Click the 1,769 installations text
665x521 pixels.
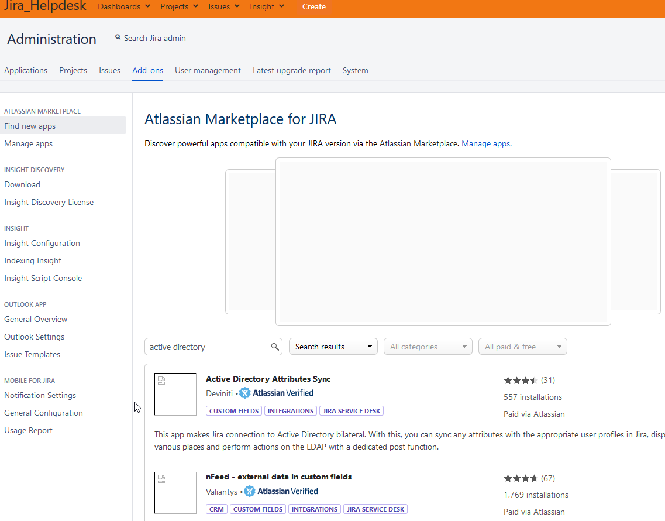536,495
